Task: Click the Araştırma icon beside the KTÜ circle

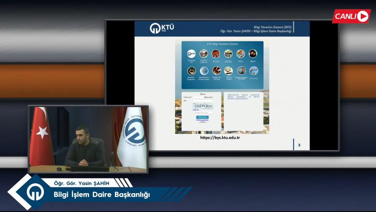Action: (204, 53)
